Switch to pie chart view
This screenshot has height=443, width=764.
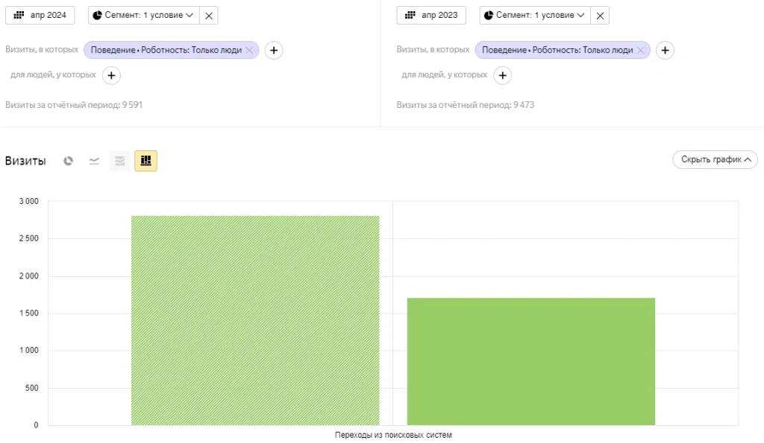pyautogui.click(x=68, y=161)
